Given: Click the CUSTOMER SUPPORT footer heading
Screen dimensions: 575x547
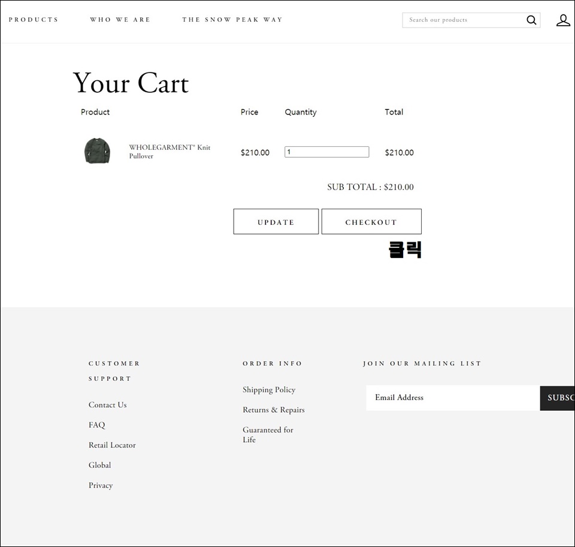Looking at the screenshot, I should point(114,371).
